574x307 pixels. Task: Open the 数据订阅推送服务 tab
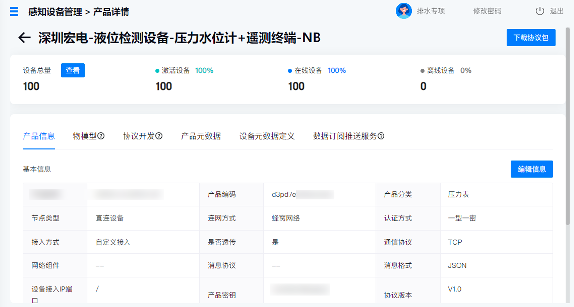pos(345,136)
